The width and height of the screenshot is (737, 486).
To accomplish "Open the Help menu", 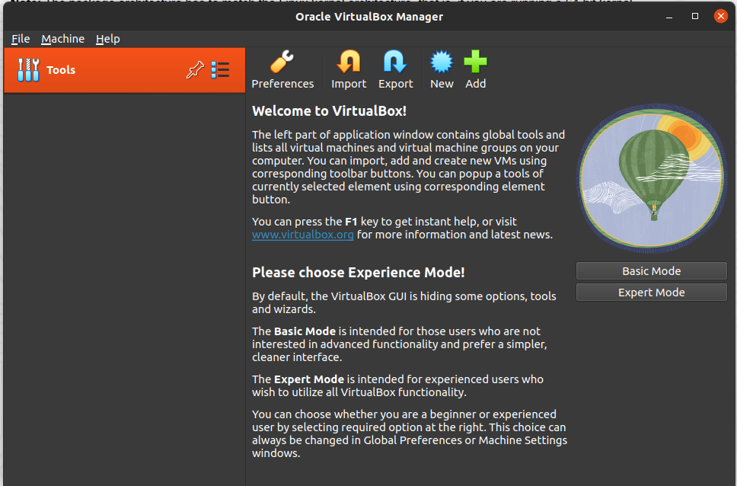I will (107, 39).
